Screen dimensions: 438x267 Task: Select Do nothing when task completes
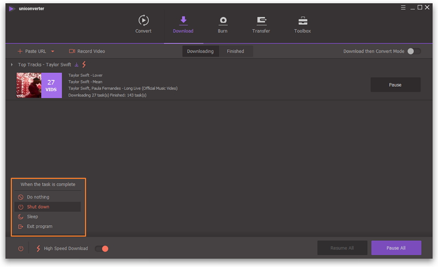[47, 197]
